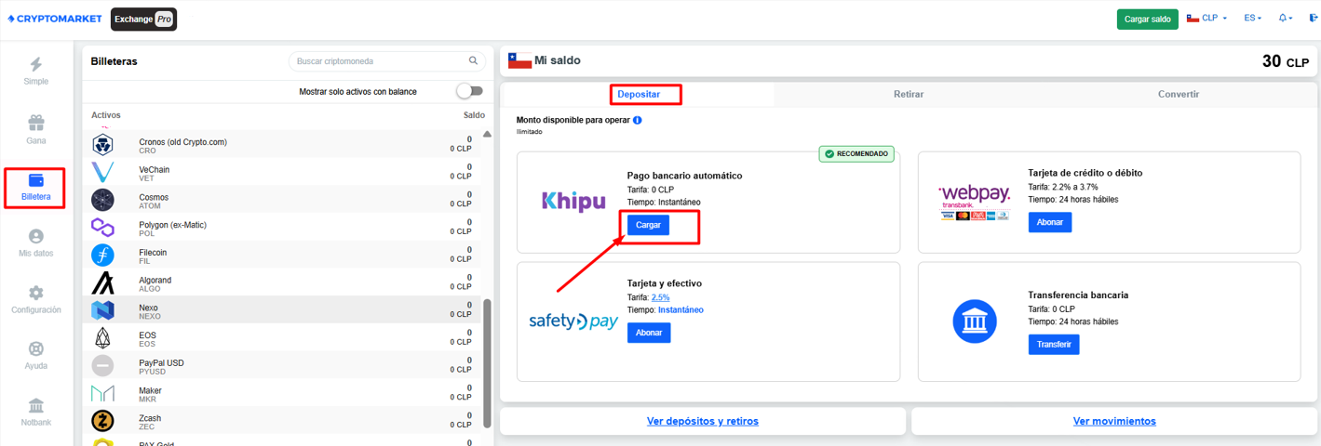This screenshot has width=1321, height=446.
Task: Click the scrollbar up arrow
Action: tap(487, 135)
